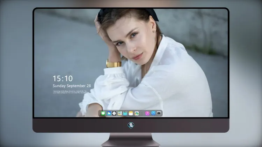Image resolution: width=262 pixels, height=147 pixels.
Task: Open the yellow Notes app icon
Action: tap(131, 113)
